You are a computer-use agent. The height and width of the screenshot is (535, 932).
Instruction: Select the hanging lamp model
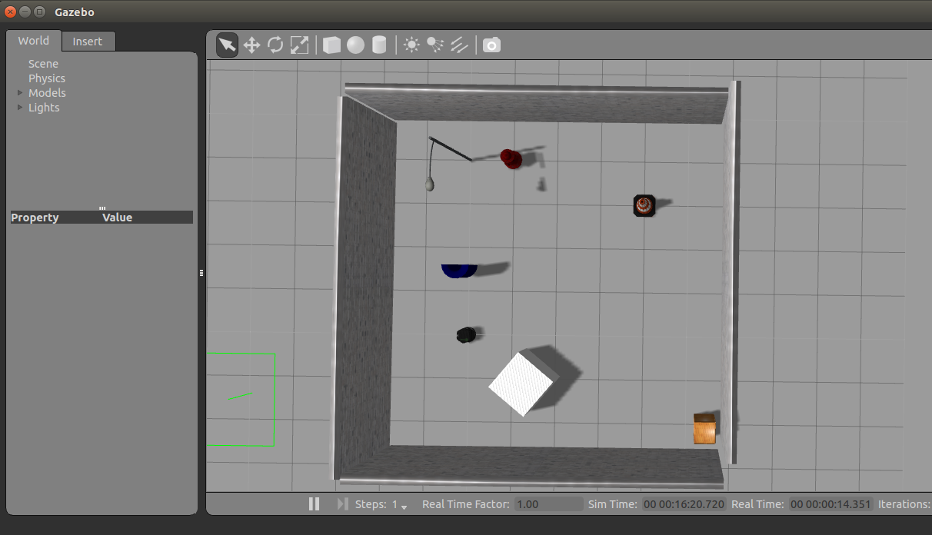coord(431,183)
